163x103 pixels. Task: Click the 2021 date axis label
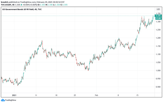click(14, 95)
